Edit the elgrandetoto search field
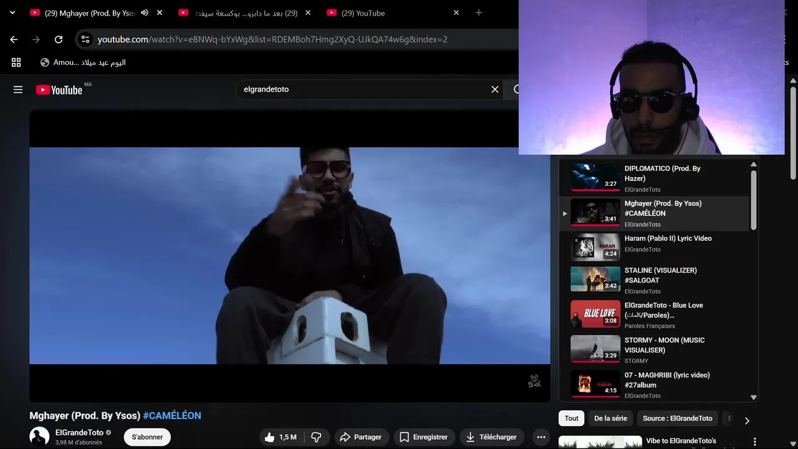798x449 pixels. tap(364, 89)
